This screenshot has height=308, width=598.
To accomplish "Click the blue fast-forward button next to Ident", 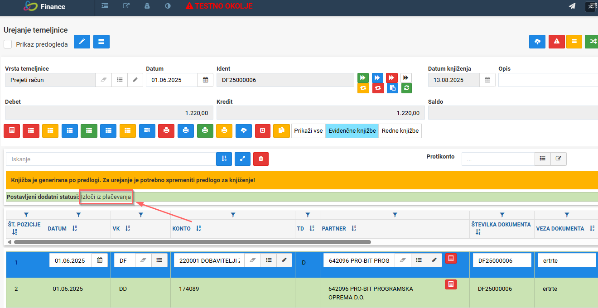I will pyautogui.click(x=377, y=77).
